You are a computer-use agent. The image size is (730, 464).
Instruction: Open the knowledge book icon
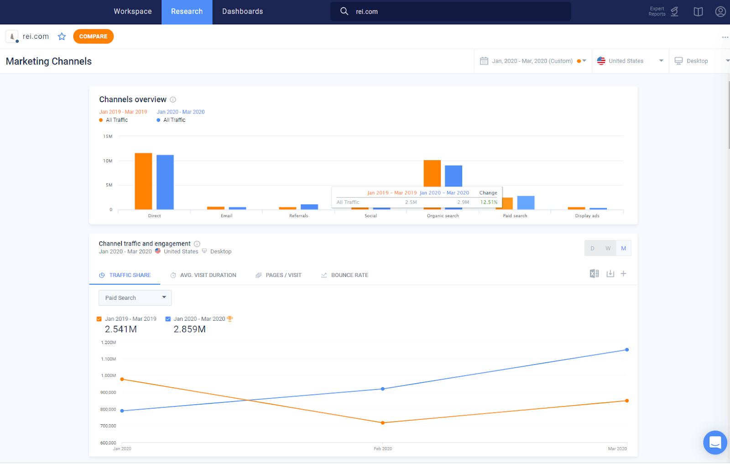click(x=698, y=11)
